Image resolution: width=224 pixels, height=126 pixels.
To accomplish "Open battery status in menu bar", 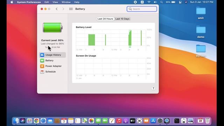I will click(171, 2).
